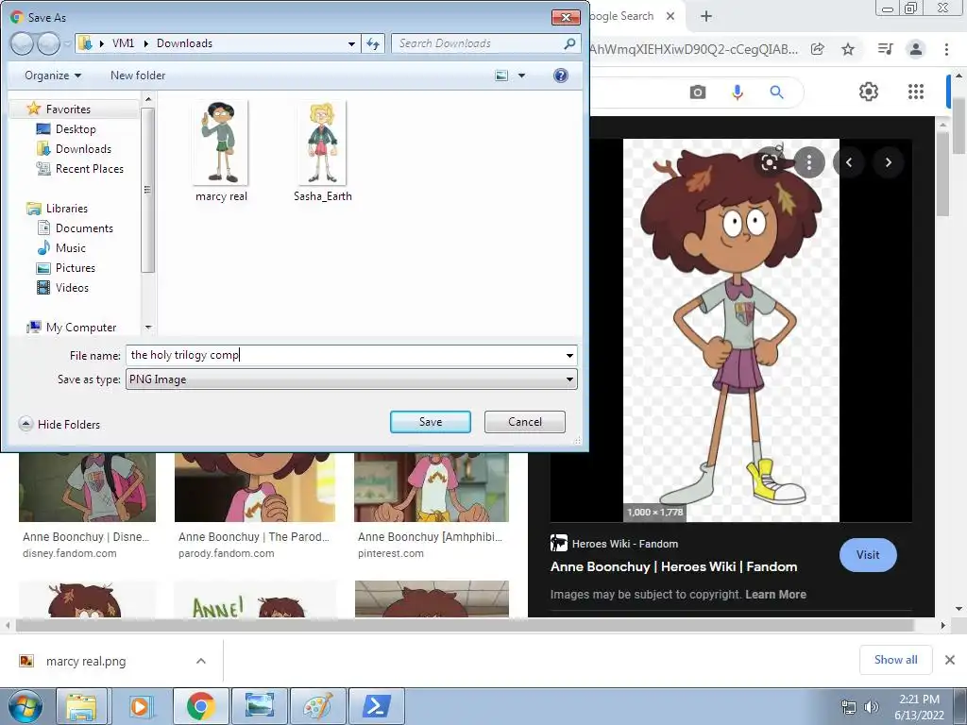Viewport: 967px width, 725px height.
Task: Select My Computer in navigation pane
Action: point(81,328)
